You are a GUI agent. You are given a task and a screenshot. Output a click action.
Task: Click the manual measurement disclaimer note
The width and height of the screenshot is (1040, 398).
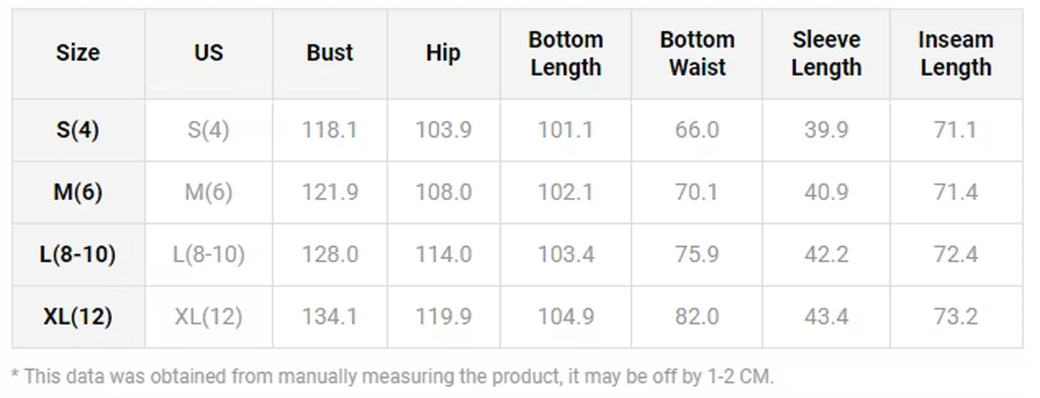tap(392, 377)
